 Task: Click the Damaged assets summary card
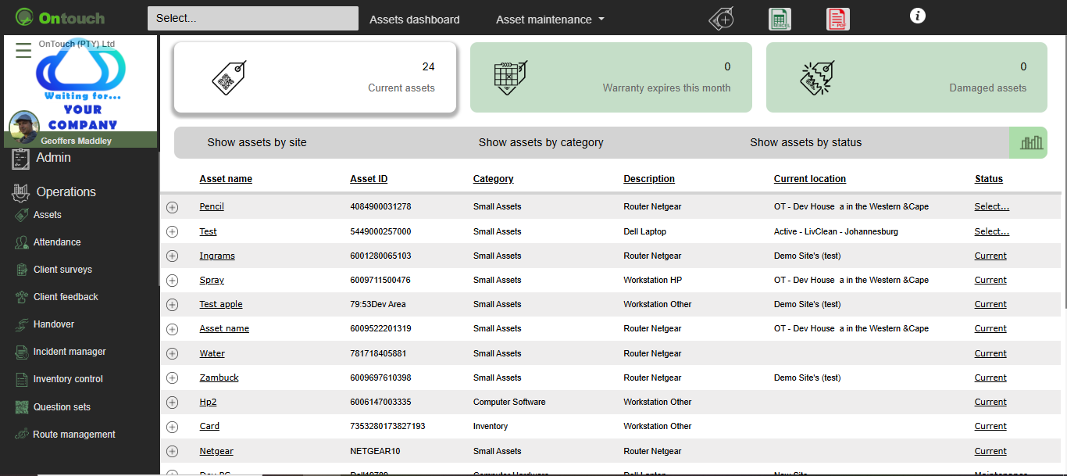click(x=906, y=77)
